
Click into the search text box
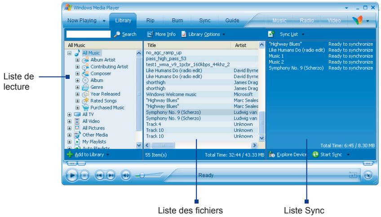coord(88,34)
